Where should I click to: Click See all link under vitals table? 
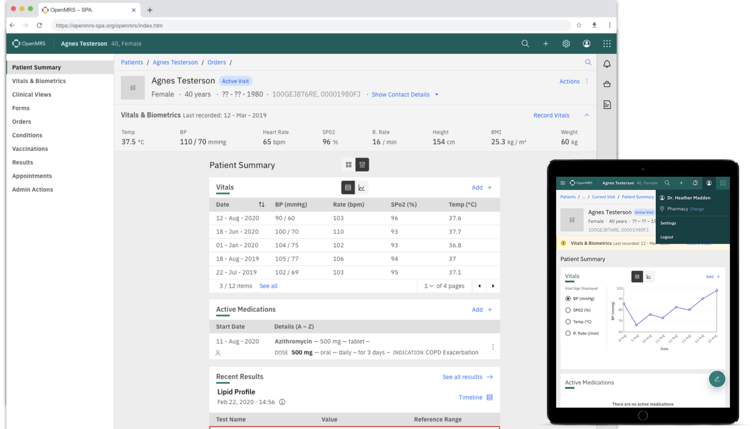pos(268,286)
